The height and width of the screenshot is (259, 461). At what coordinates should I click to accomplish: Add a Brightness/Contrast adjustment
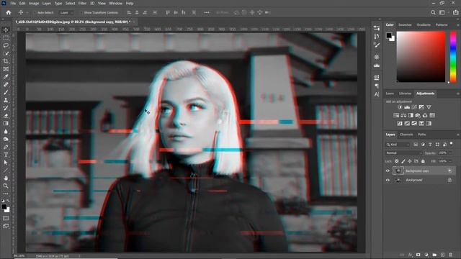[400, 107]
